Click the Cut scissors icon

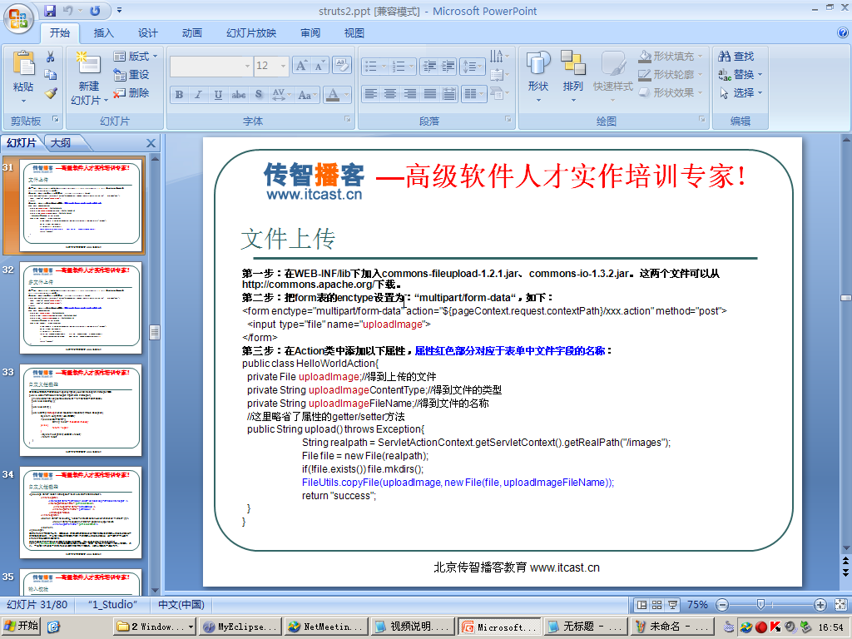(x=51, y=57)
